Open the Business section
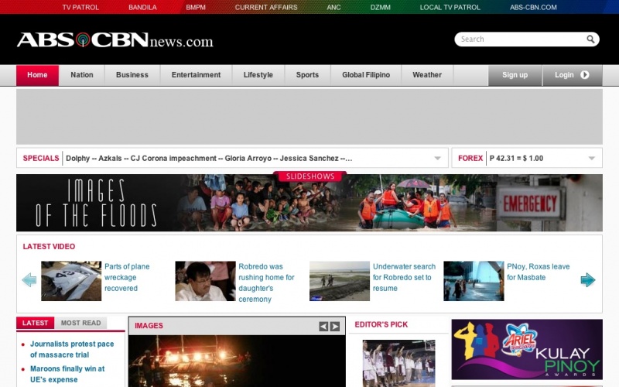619x387 pixels. [x=132, y=75]
